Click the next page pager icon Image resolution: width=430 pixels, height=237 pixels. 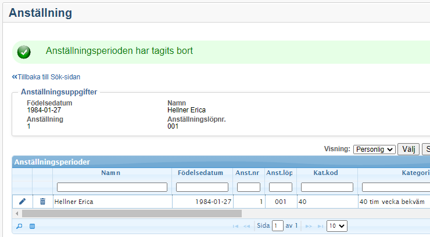(x=309, y=226)
